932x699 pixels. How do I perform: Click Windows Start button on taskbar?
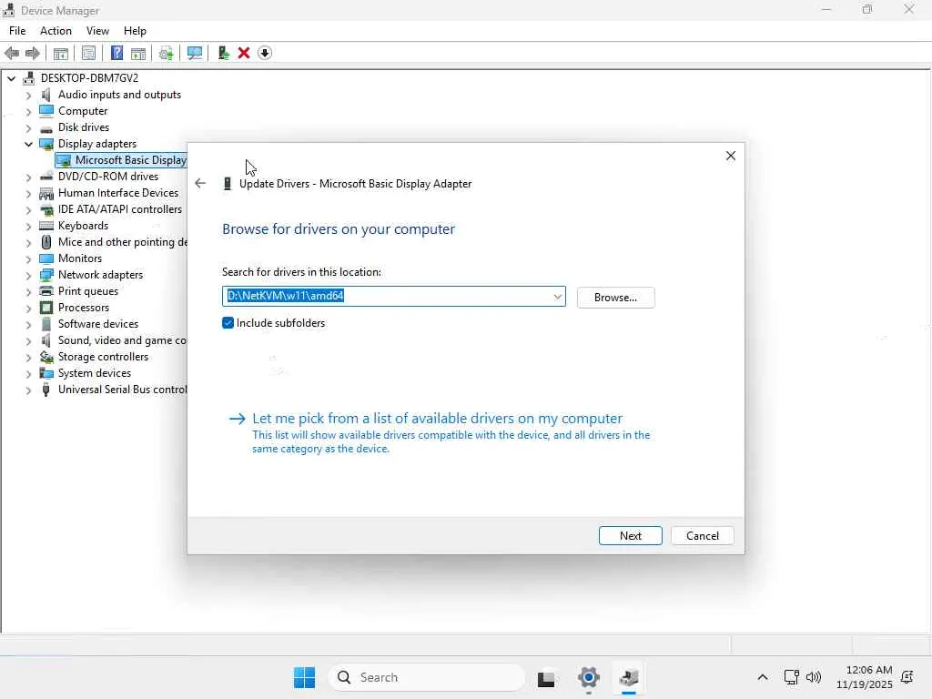point(304,677)
